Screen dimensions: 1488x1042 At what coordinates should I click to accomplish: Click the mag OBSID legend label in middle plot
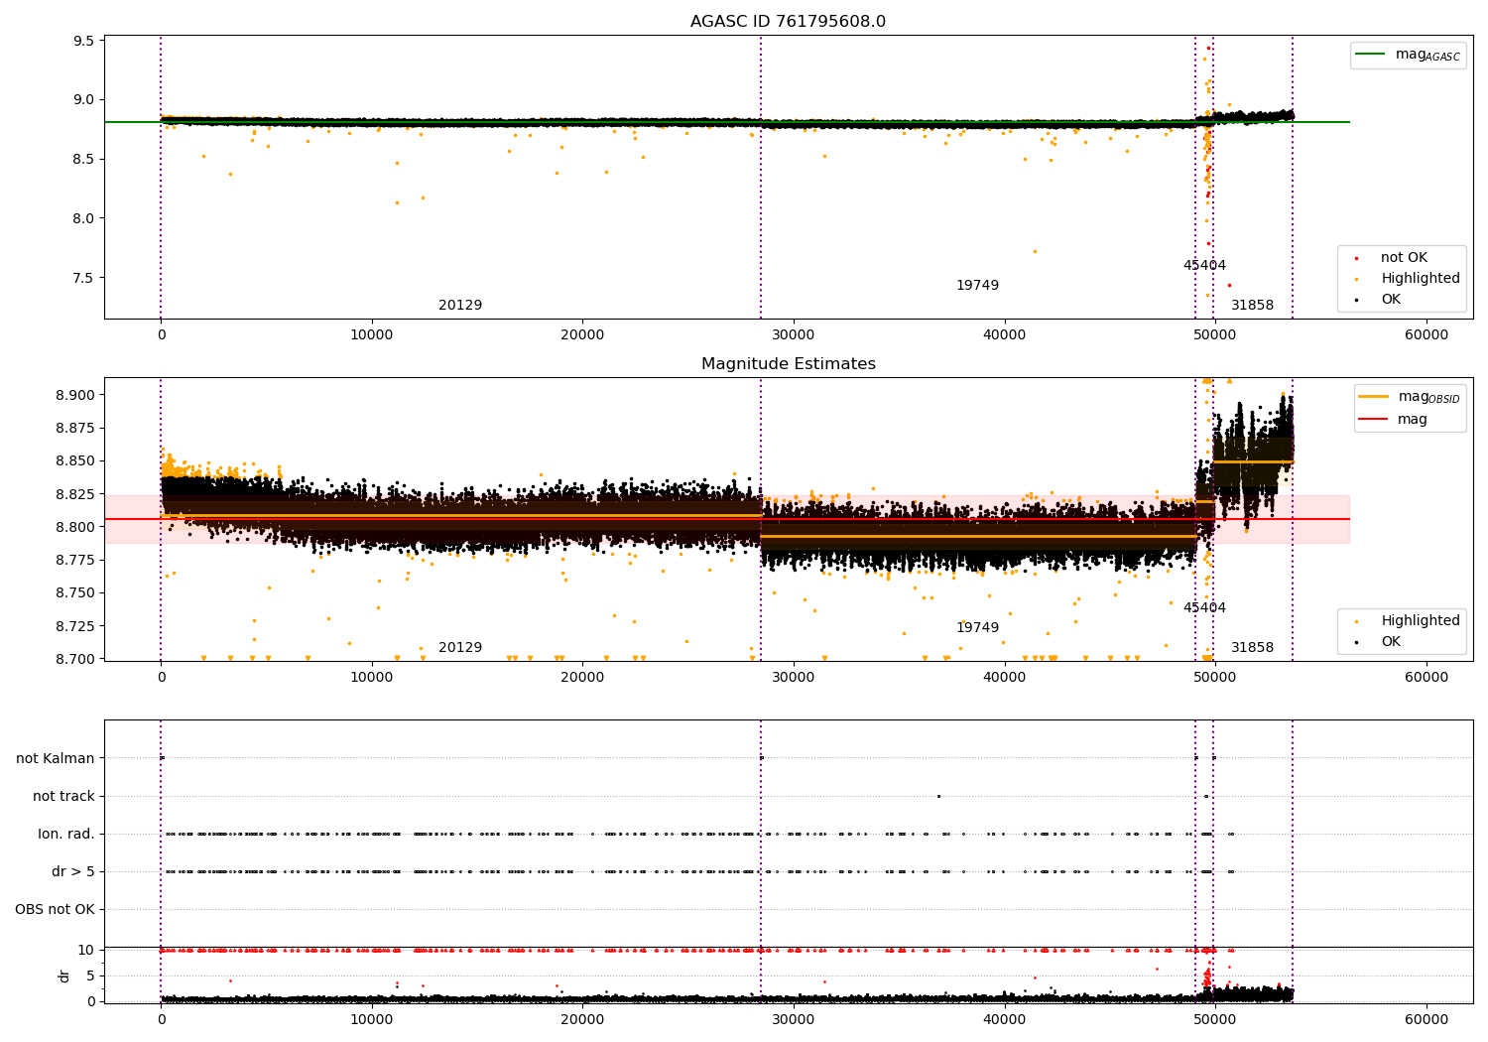click(1428, 397)
